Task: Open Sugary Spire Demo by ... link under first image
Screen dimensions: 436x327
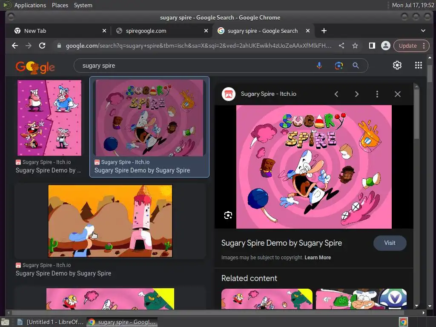Action: click(48, 170)
